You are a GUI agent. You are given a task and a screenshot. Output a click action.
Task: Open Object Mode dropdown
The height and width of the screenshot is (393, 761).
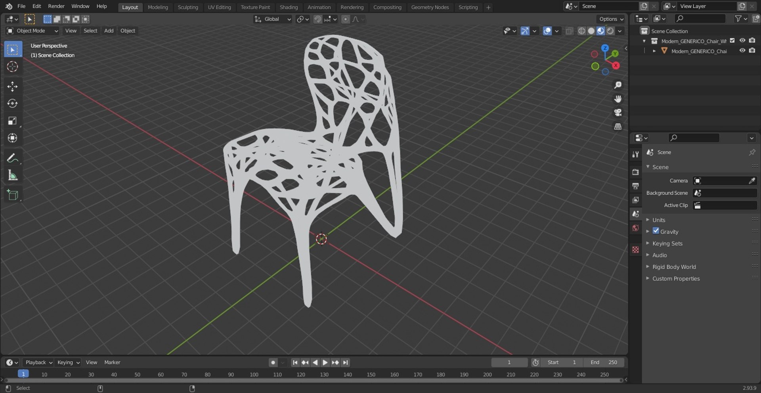point(32,31)
